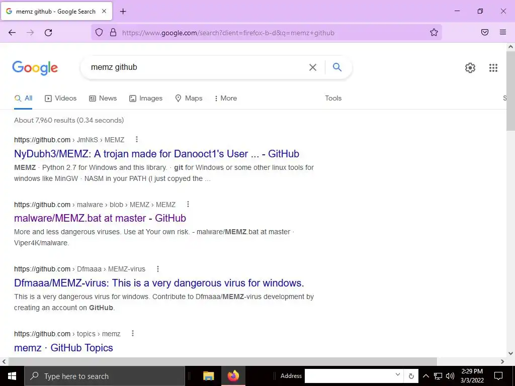The image size is (515, 386).
Task: Switch to the Maps tab
Action: (x=189, y=98)
